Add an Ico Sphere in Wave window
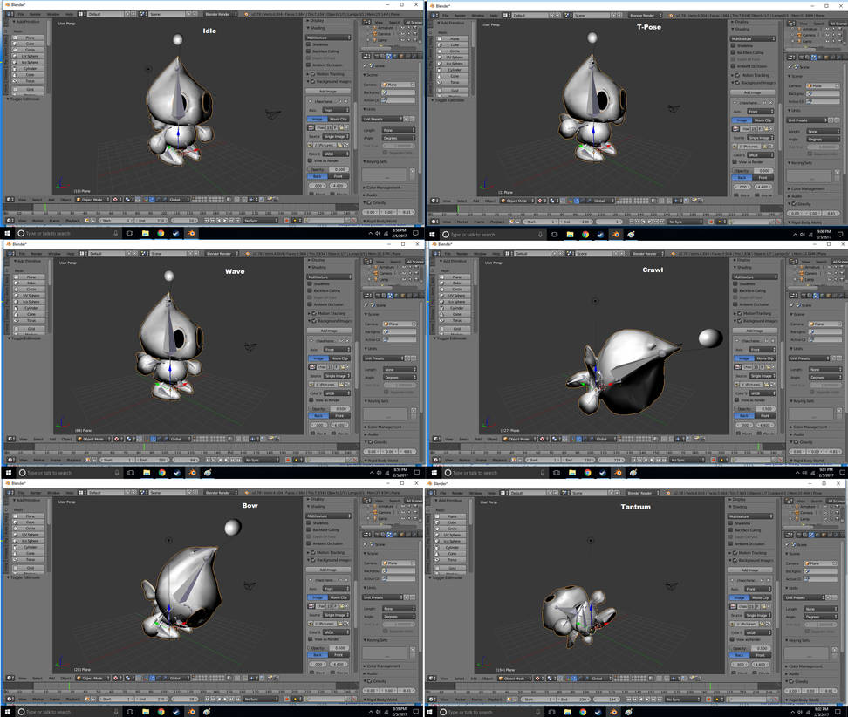Image resolution: width=848 pixels, height=717 pixels. (31, 302)
